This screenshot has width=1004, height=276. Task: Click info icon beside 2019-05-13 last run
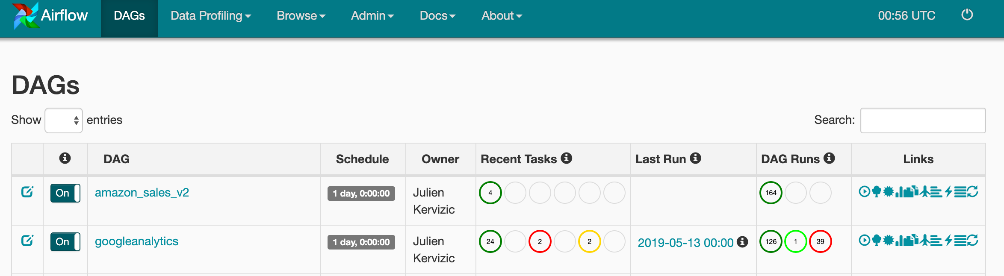(743, 242)
